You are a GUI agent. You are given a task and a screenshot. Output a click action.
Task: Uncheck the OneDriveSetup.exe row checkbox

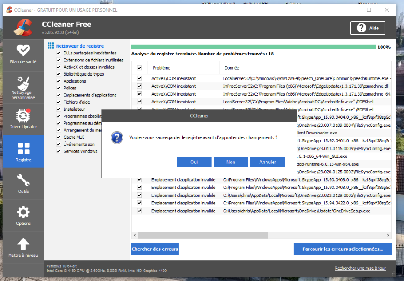pos(139,211)
